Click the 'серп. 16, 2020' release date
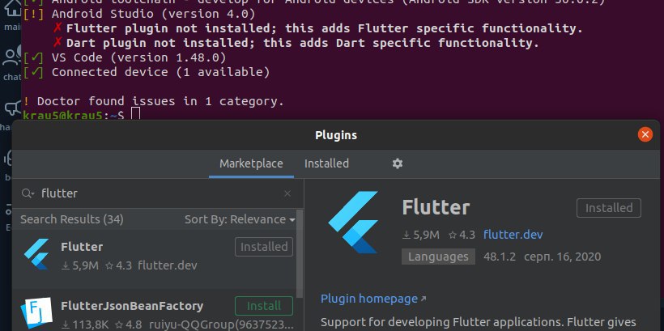This screenshot has height=331, width=664. 562,257
